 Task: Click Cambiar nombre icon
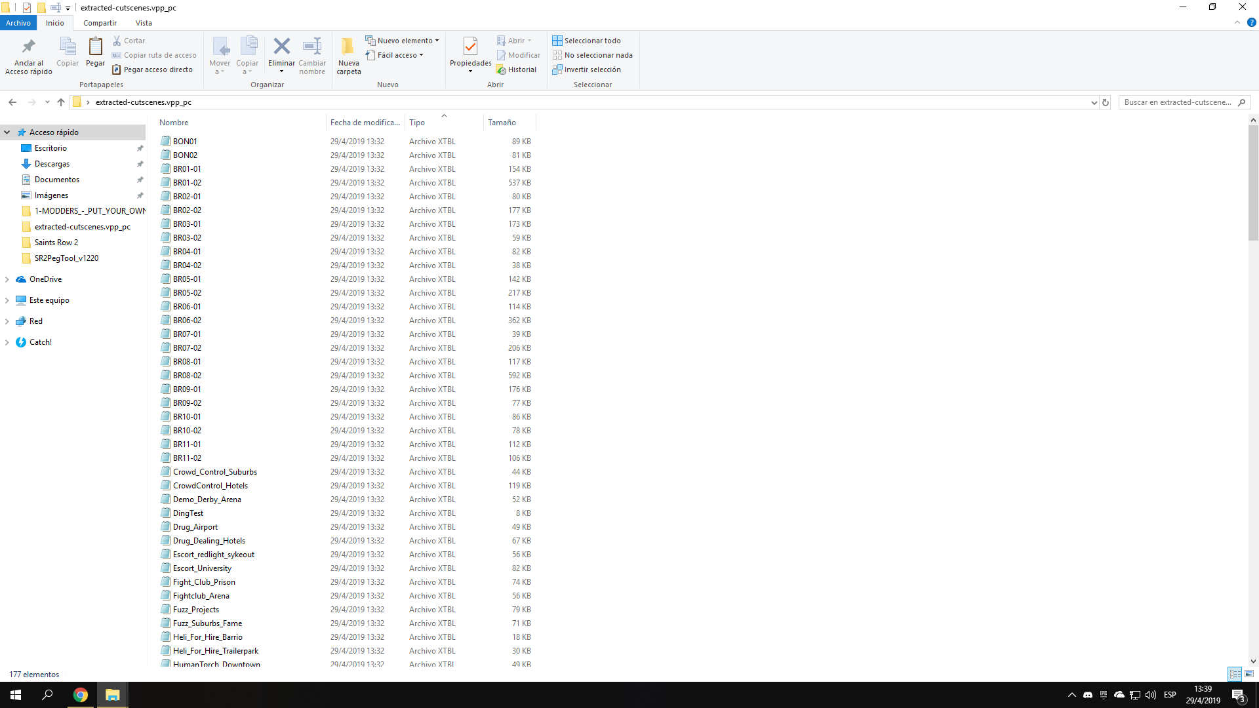click(312, 46)
